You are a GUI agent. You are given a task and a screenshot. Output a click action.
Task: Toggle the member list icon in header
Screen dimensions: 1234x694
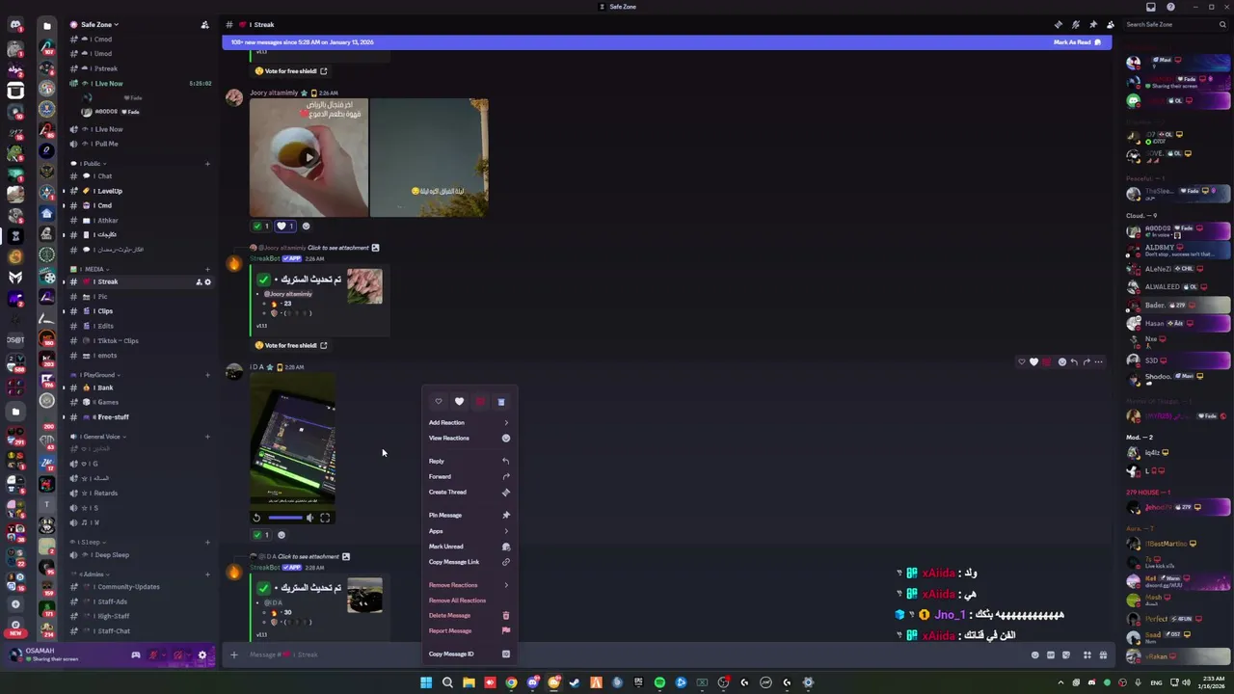[1110, 24]
